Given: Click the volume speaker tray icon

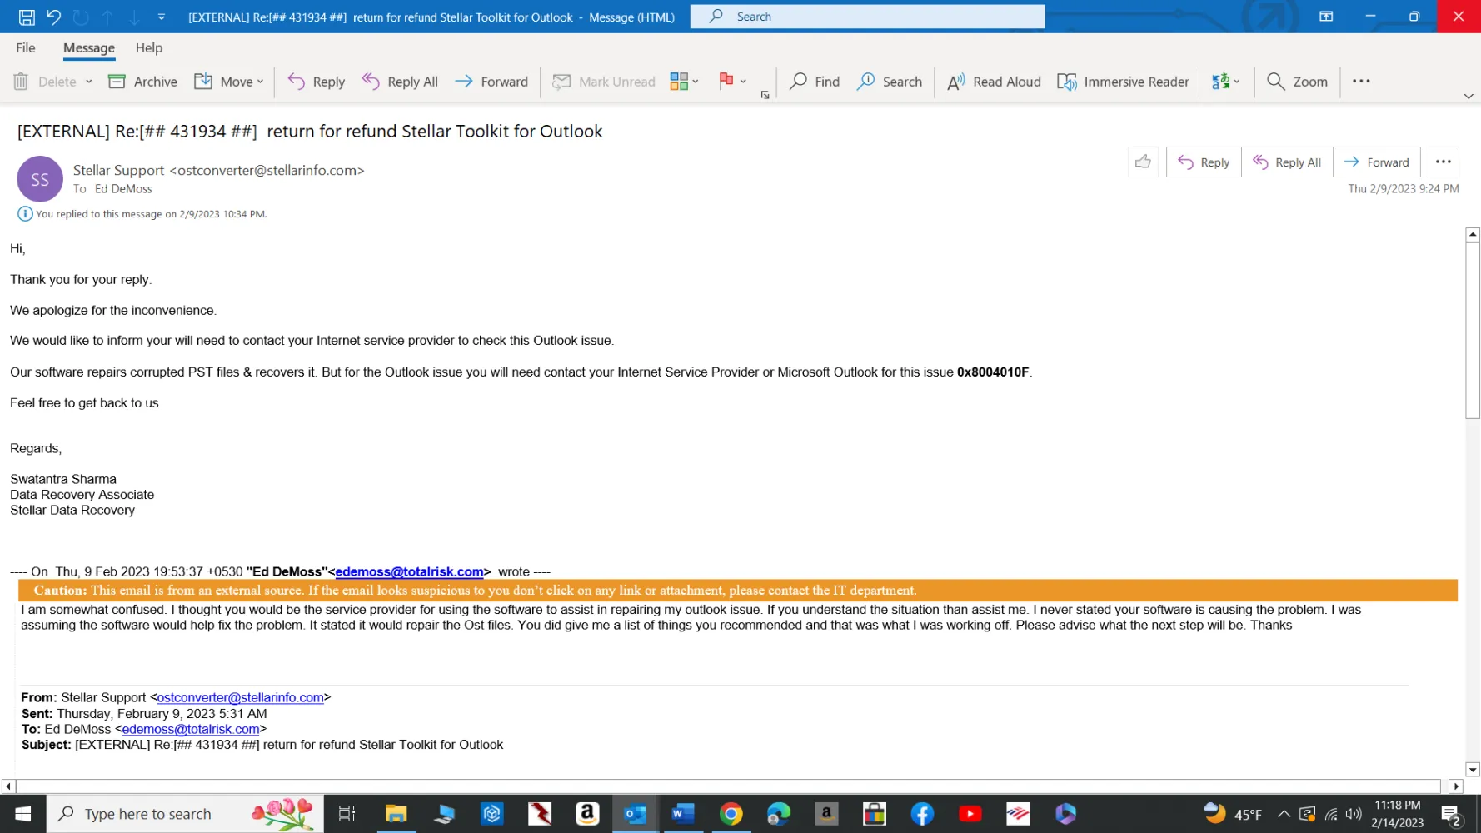Looking at the screenshot, I should (x=1353, y=814).
